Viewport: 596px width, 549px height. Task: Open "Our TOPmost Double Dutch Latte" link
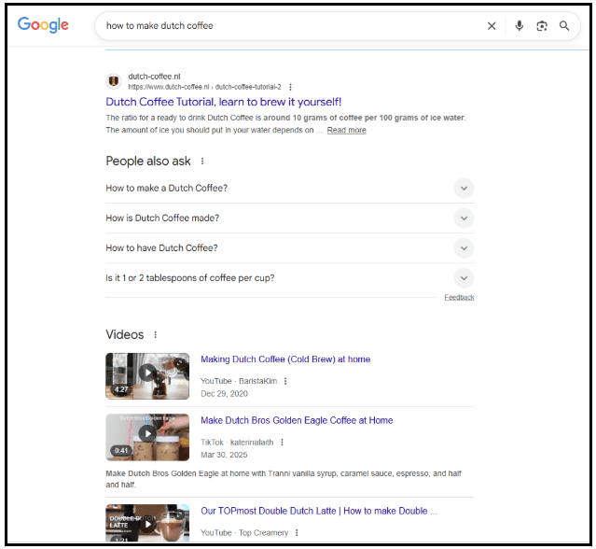pos(319,511)
